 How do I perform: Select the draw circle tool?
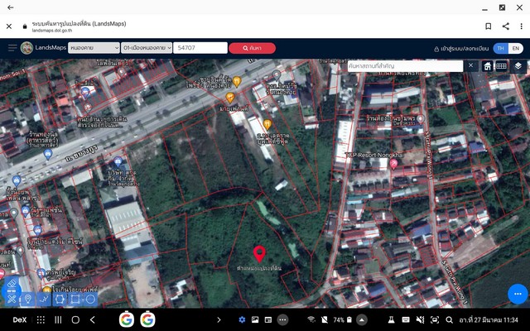click(90, 299)
